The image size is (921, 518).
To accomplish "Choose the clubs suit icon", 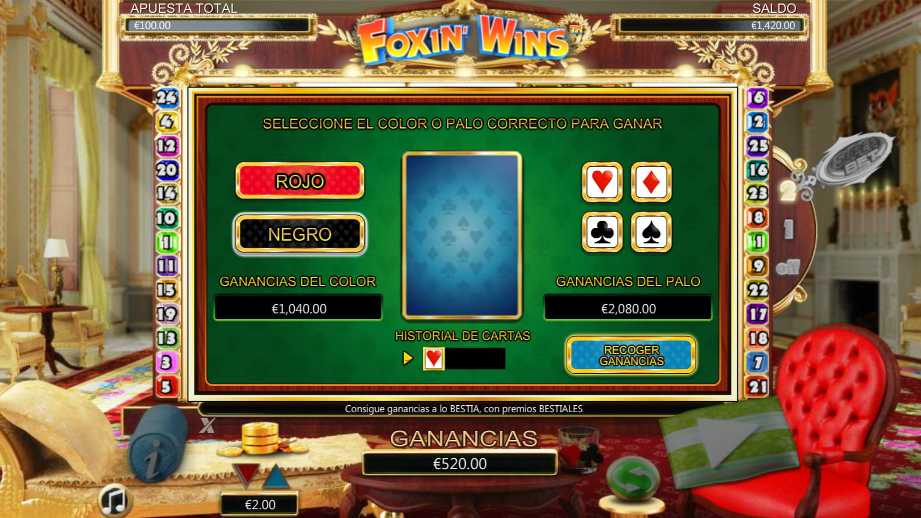I will pyautogui.click(x=602, y=233).
